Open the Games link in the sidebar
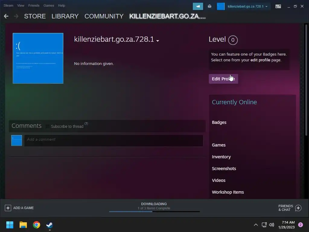Viewport: 309px width, 232px height. pos(218,145)
